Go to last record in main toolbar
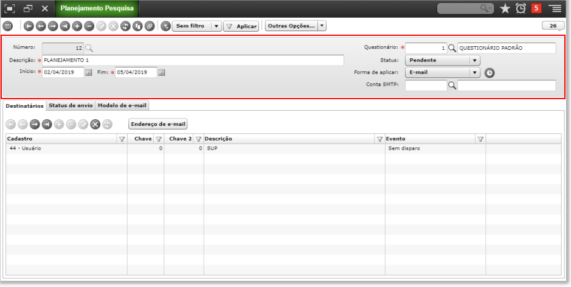 click(x=65, y=26)
